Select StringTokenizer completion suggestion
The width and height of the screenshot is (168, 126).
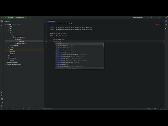79,52
